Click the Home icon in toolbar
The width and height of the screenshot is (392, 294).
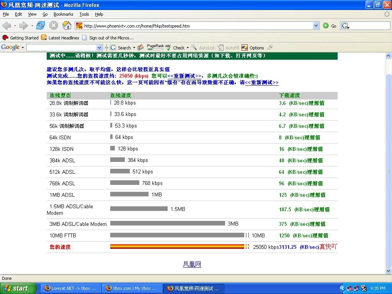[67, 26]
